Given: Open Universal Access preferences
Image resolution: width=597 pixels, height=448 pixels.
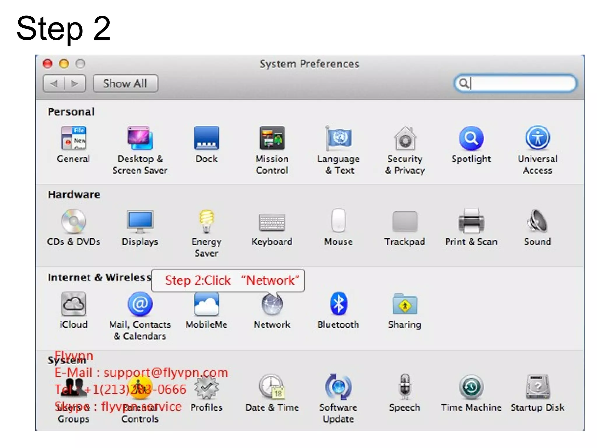Looking at the screenshot, I should click(537, 139).
